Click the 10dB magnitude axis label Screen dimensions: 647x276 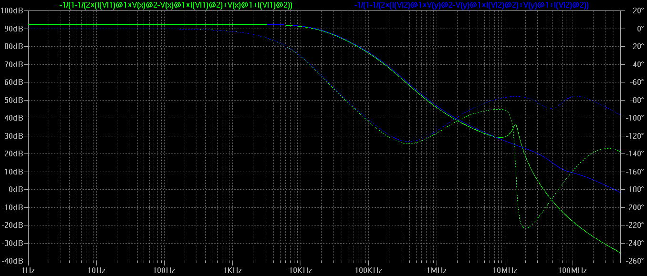click(x=14, y=172)
